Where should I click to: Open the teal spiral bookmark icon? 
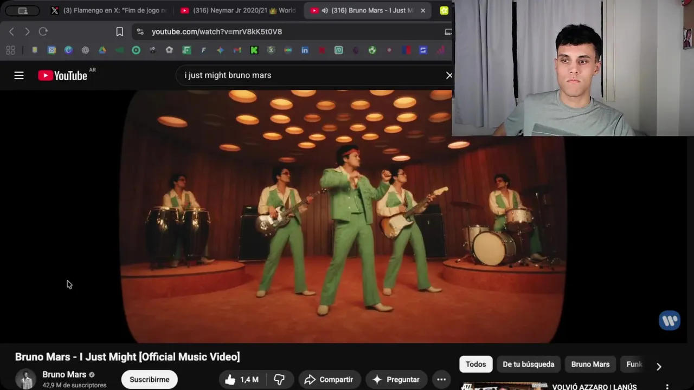coord(338,50)
